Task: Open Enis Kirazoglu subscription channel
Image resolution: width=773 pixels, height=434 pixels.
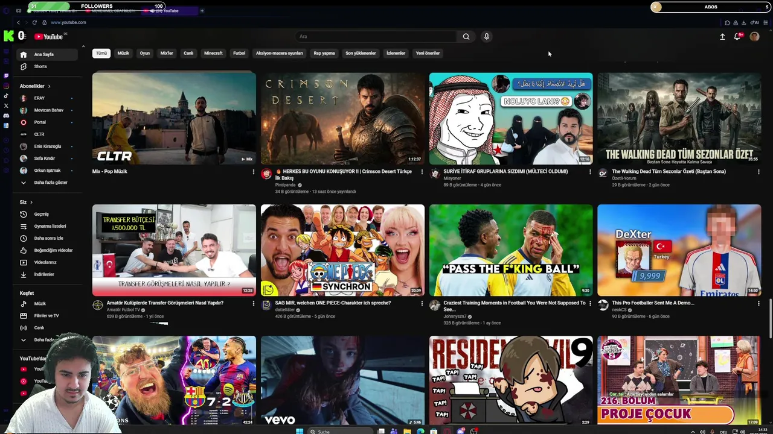Action: click(48, 146)
